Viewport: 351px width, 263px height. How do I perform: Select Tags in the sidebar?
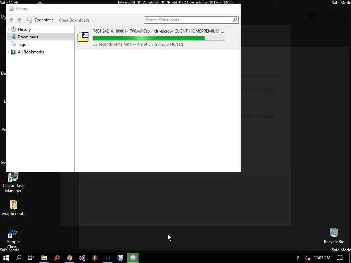tap(22, 44)
